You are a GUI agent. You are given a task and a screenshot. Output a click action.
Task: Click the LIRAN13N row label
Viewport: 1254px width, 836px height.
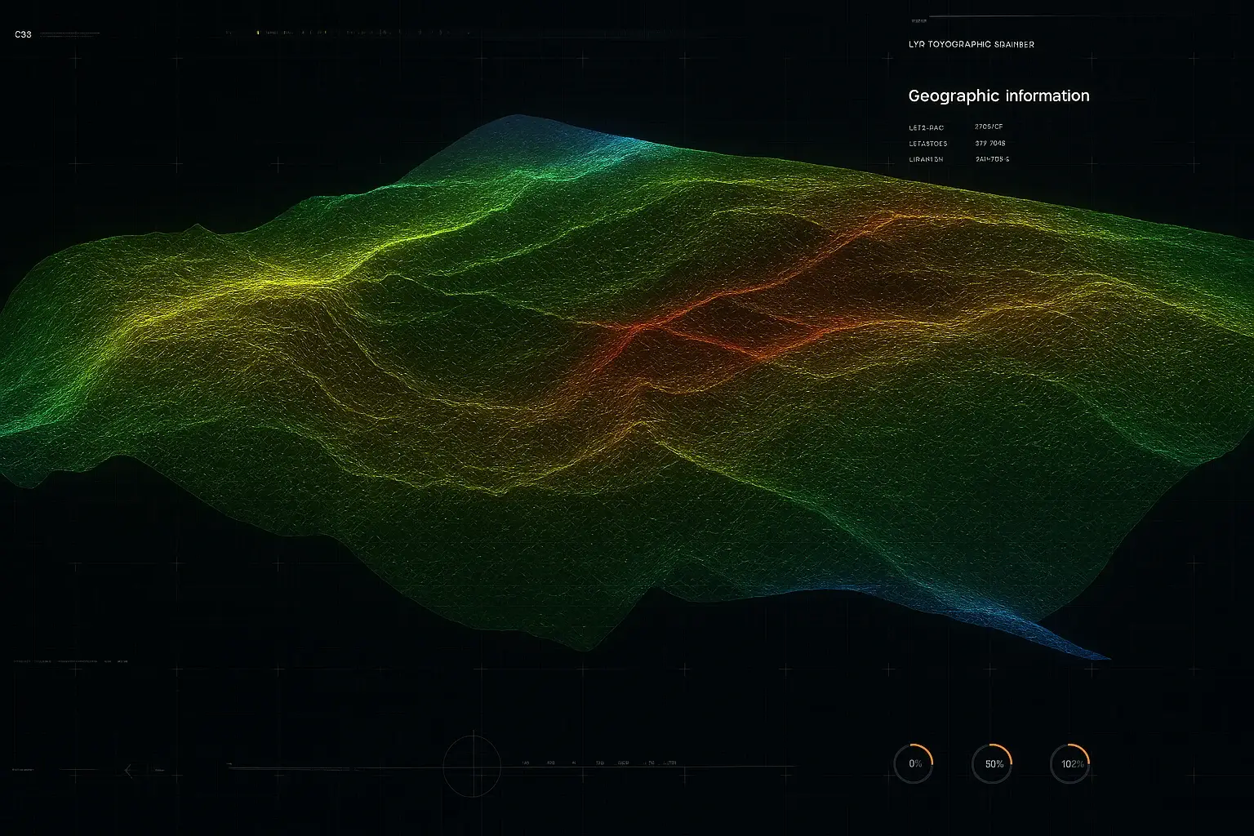926,159
